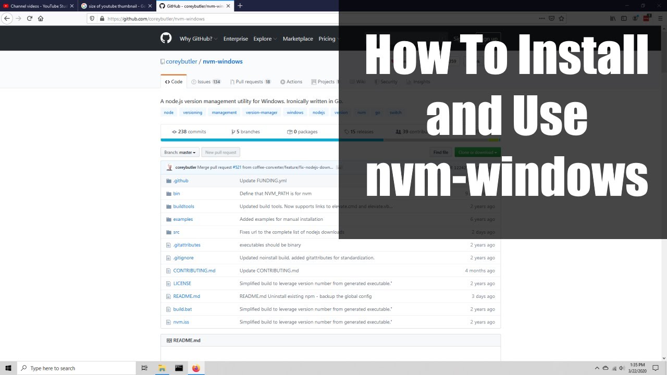
Task: Click the nvm.iss file icon
Action: (168, 322)
